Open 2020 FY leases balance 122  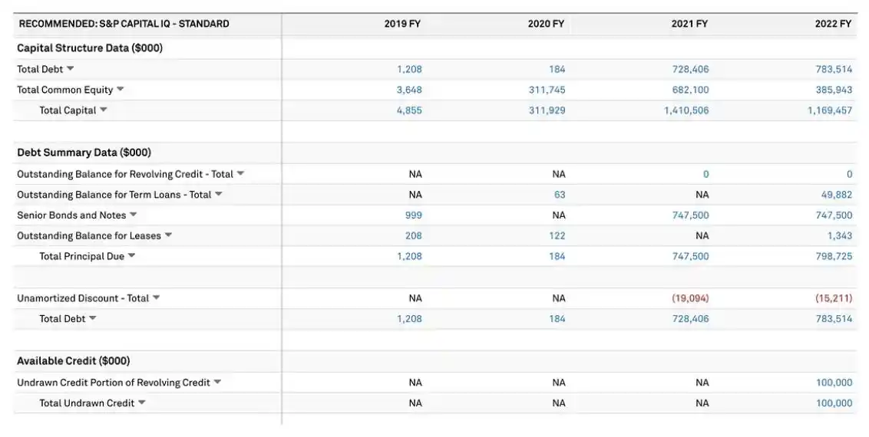click(557, 236)
